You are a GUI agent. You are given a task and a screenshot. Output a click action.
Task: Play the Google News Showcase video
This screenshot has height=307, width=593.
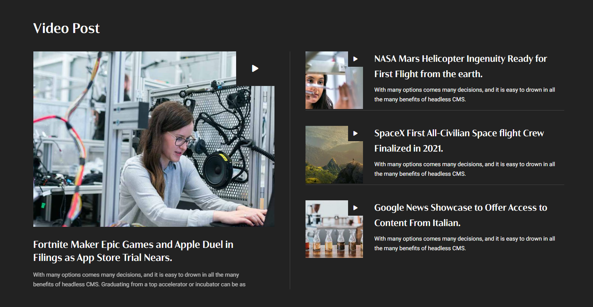355,208
